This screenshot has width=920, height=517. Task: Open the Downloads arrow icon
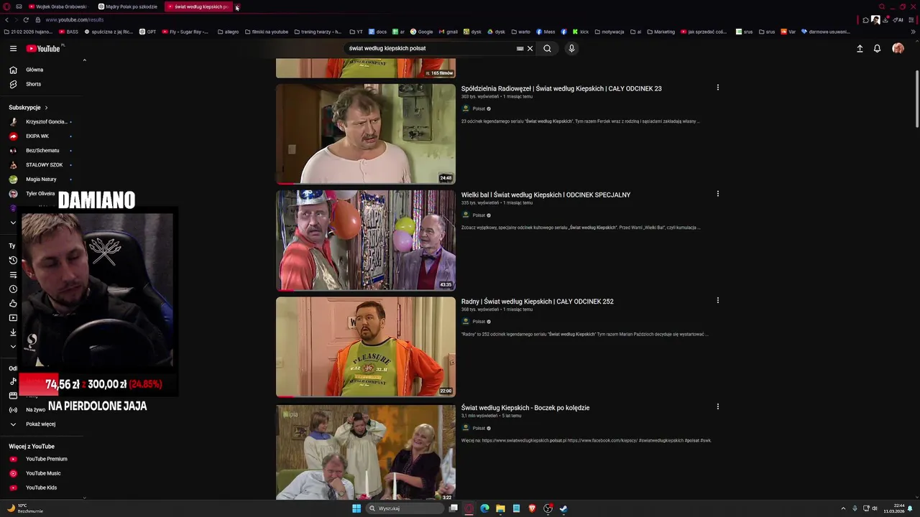click(x=13, y=332)
